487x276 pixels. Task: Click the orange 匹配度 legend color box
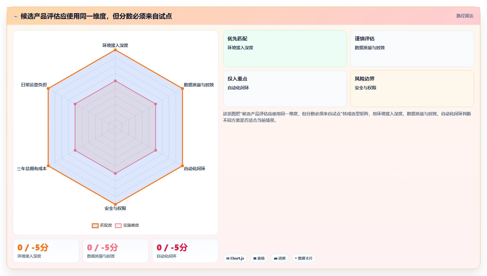pos(95,225)
